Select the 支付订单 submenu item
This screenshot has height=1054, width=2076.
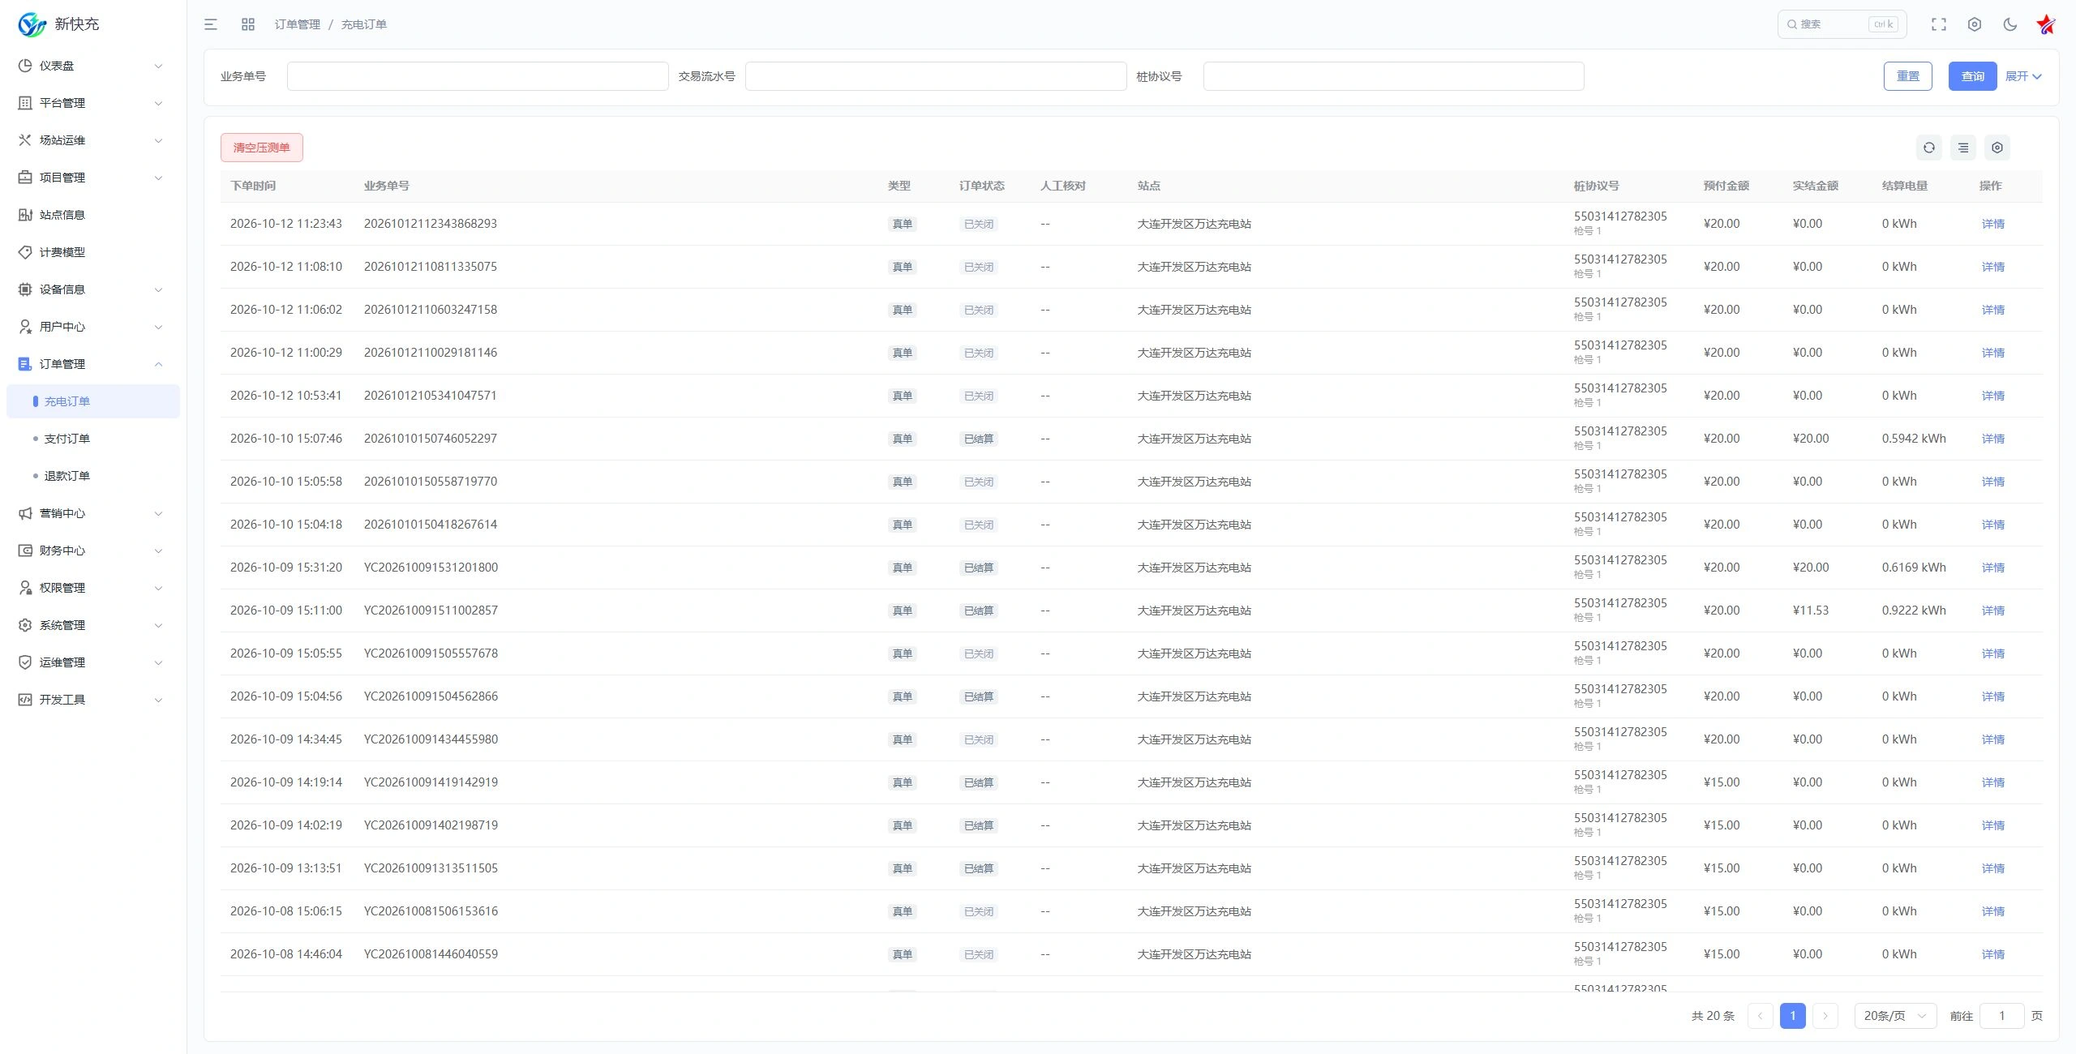93,439
